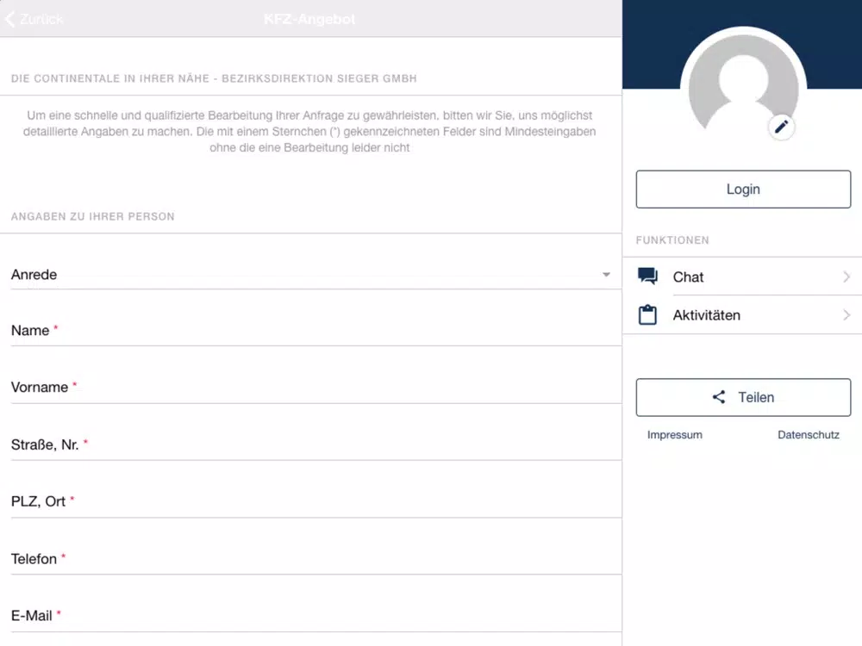This screenshot has height=646, width=862.
Task: Click the Vorname input field
Action: pos(316,388)
